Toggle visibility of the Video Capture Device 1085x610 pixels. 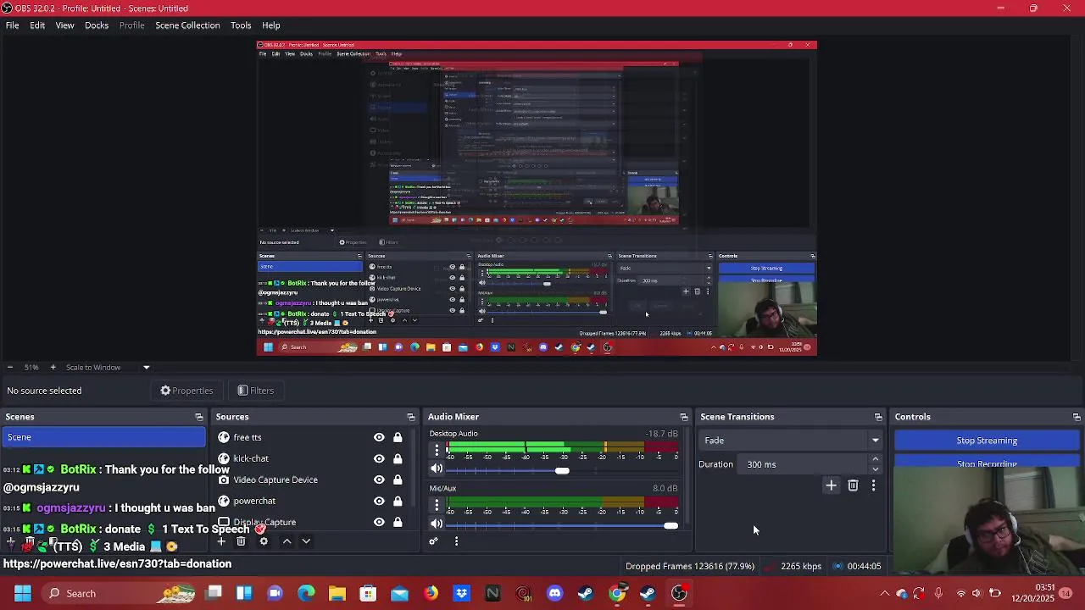379,480
